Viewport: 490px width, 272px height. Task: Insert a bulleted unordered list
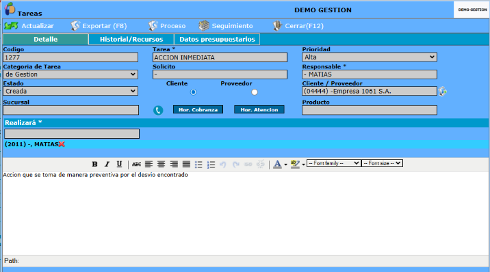click(198, 165)
